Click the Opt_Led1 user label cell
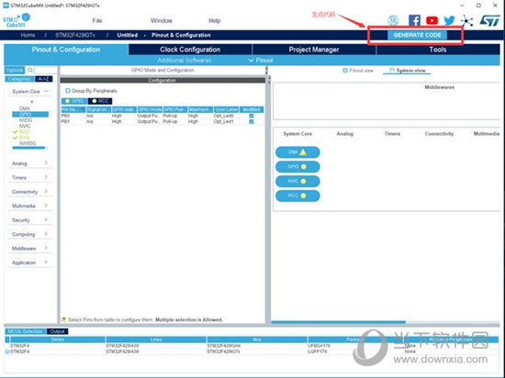 point(224,122)
